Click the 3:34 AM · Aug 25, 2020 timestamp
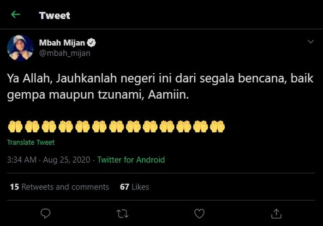Viewport: 323px width, 226px height. [x=48, y=160]
